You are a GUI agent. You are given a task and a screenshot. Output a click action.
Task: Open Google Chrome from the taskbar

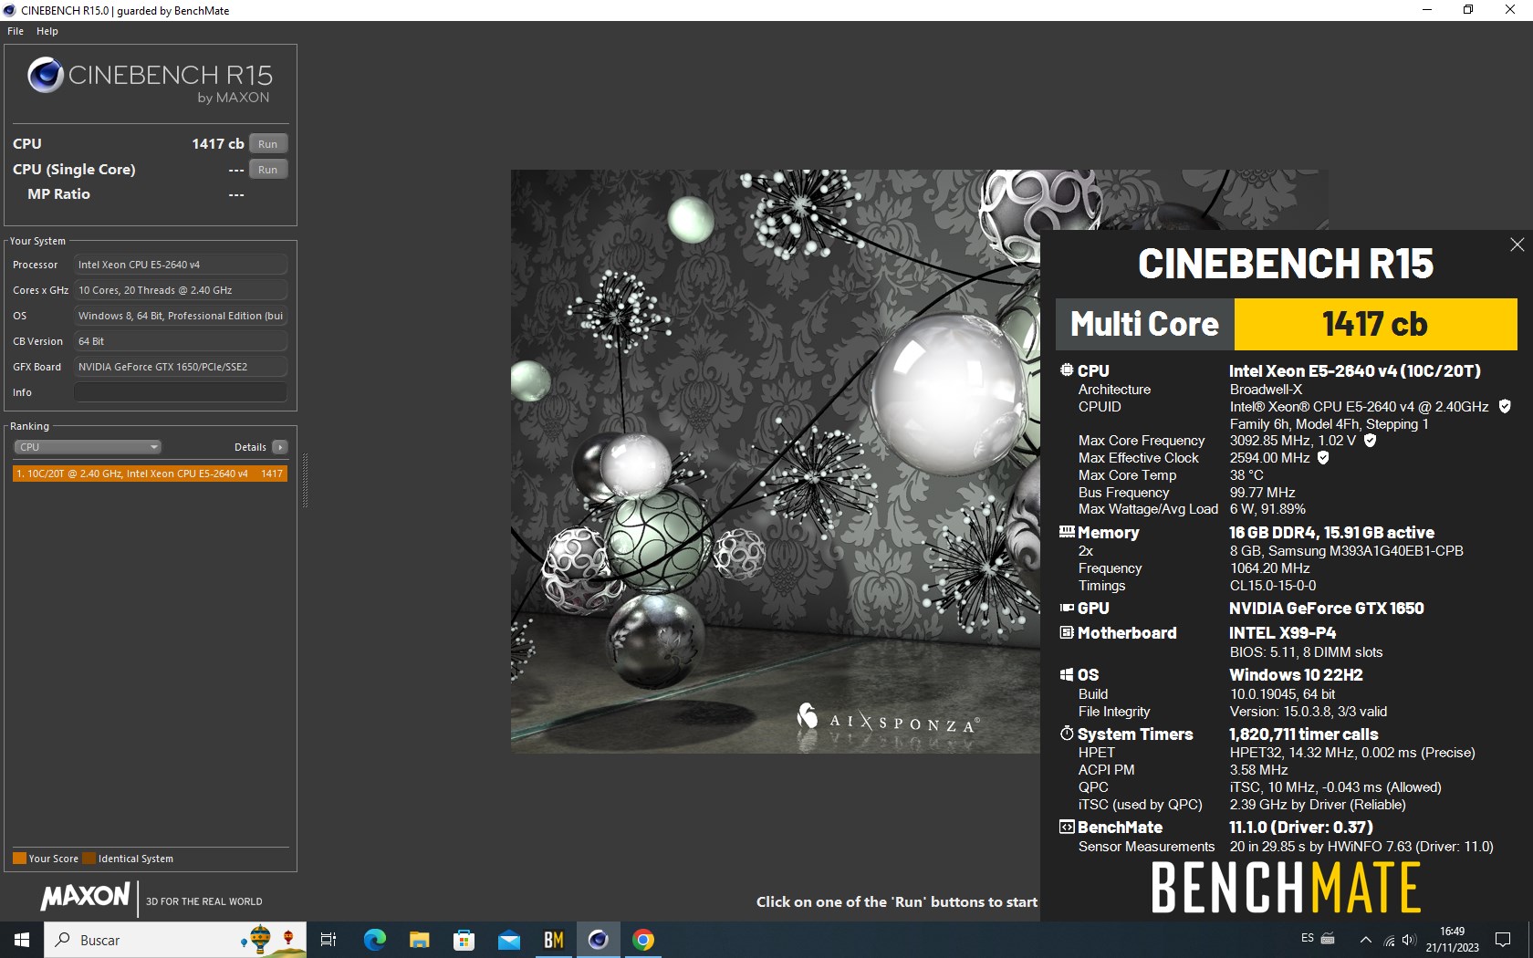(x=643, y=940)
